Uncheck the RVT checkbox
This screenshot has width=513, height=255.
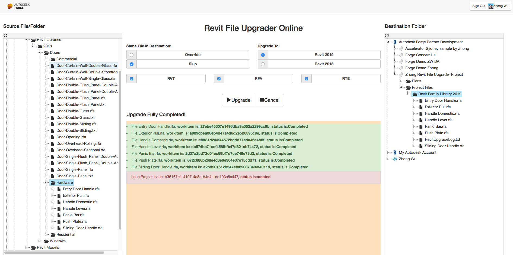pyautogui.click(x=131, y=79)
